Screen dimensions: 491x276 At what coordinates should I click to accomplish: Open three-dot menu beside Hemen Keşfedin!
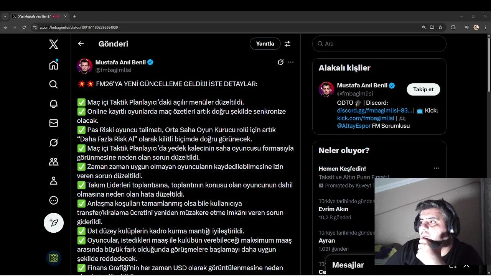coord(436,168)
